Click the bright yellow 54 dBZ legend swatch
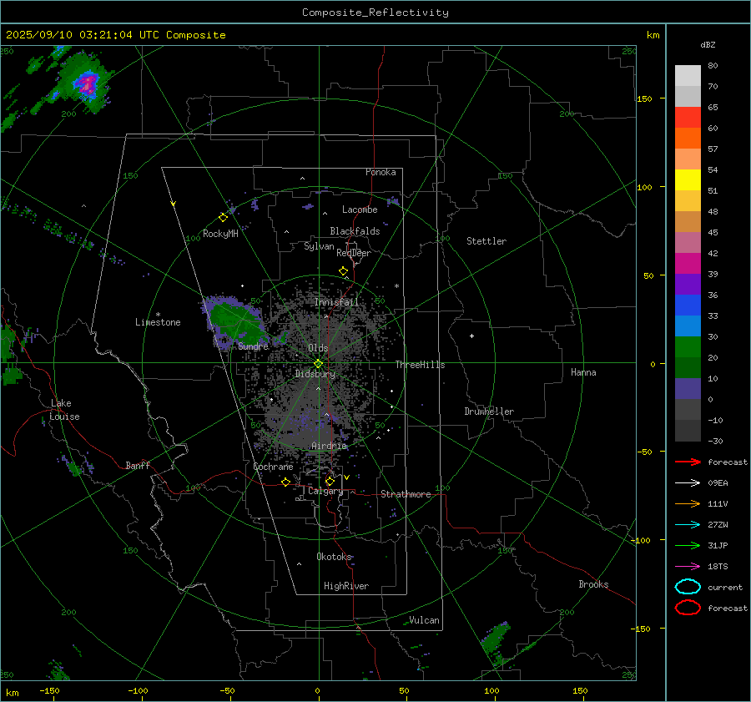The width and height of the screenshot is (751, 702). coord(688,179)
